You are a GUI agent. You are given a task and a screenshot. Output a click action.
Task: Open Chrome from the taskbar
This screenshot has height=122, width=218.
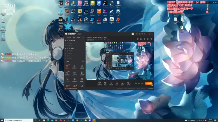77,120
